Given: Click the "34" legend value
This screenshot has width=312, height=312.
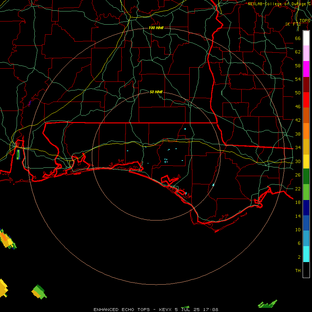Looking at the screenshot, I should (298, 148).
